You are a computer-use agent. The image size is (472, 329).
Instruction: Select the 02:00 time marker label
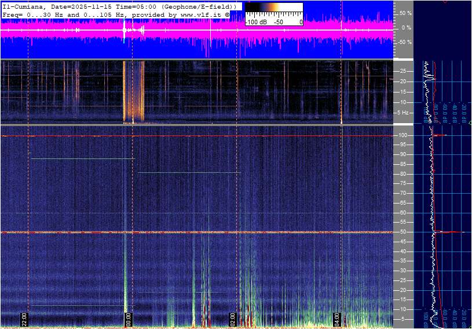[233, 319]
